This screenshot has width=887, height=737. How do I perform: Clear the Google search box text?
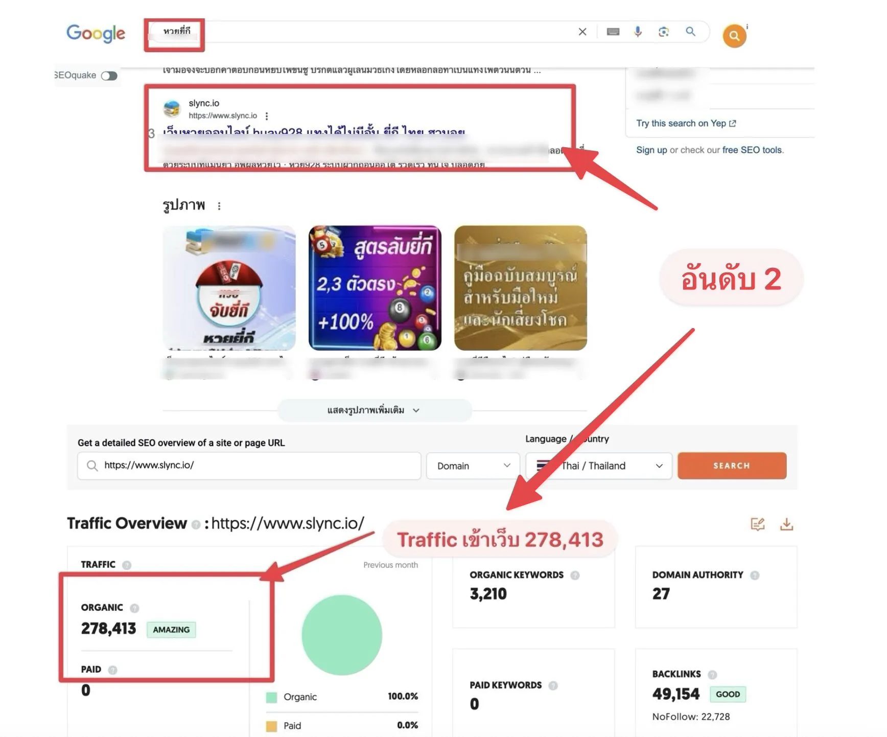point(582,32)
